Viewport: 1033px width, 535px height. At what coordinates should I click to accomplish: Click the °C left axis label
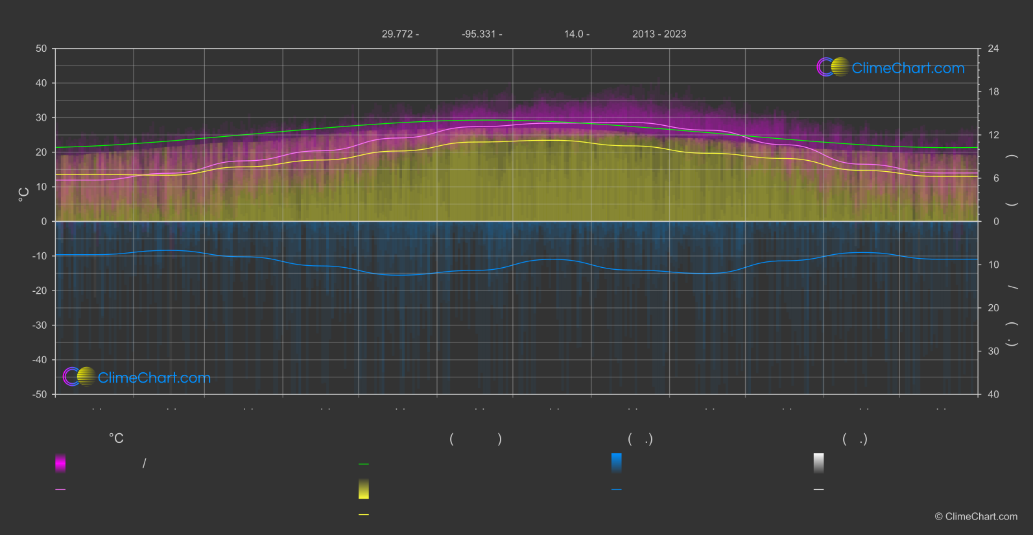pyautogui.click(x=23, y=194)
